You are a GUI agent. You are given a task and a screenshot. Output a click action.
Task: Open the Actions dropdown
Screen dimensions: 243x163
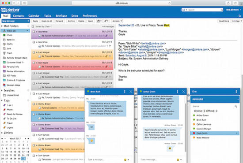(x=117, y=21)
